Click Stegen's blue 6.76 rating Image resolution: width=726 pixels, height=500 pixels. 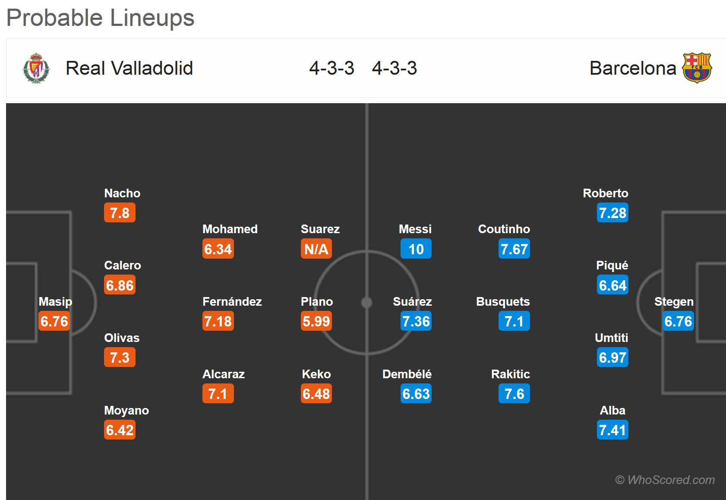coord(678,321)
